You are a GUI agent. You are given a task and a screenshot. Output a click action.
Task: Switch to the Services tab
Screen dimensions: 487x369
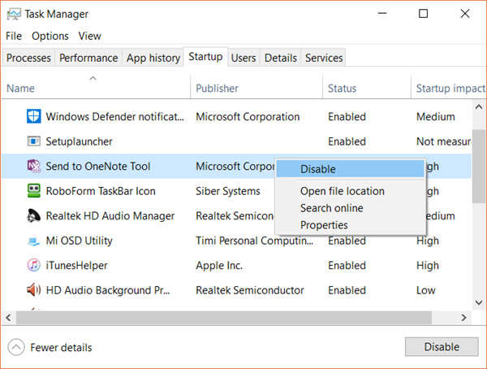(324, 58)
